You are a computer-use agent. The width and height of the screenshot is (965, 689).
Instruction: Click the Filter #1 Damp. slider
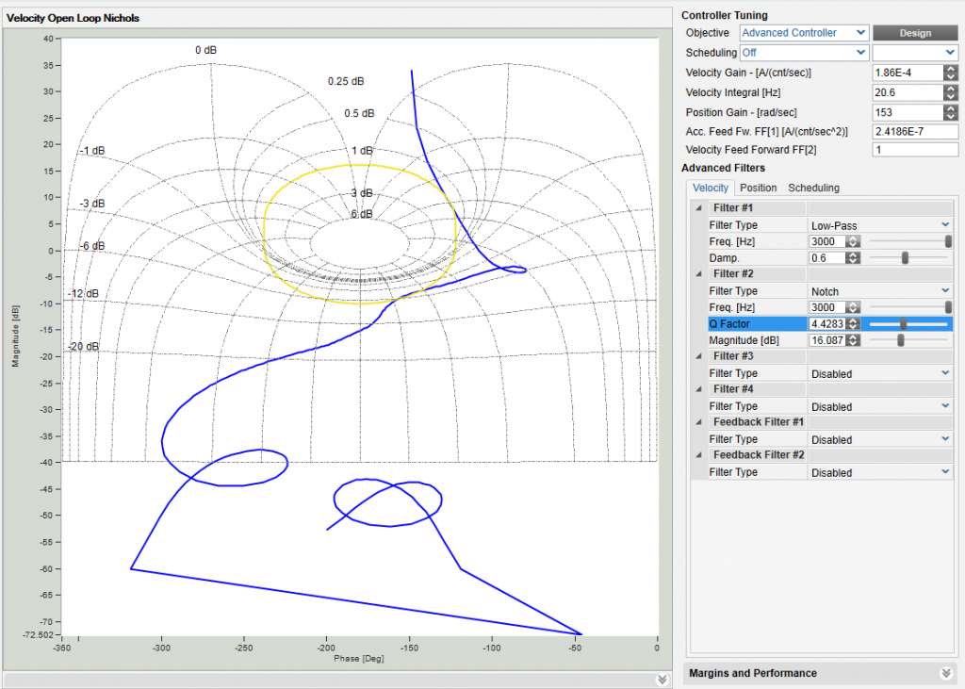click(x=907, y=258)
